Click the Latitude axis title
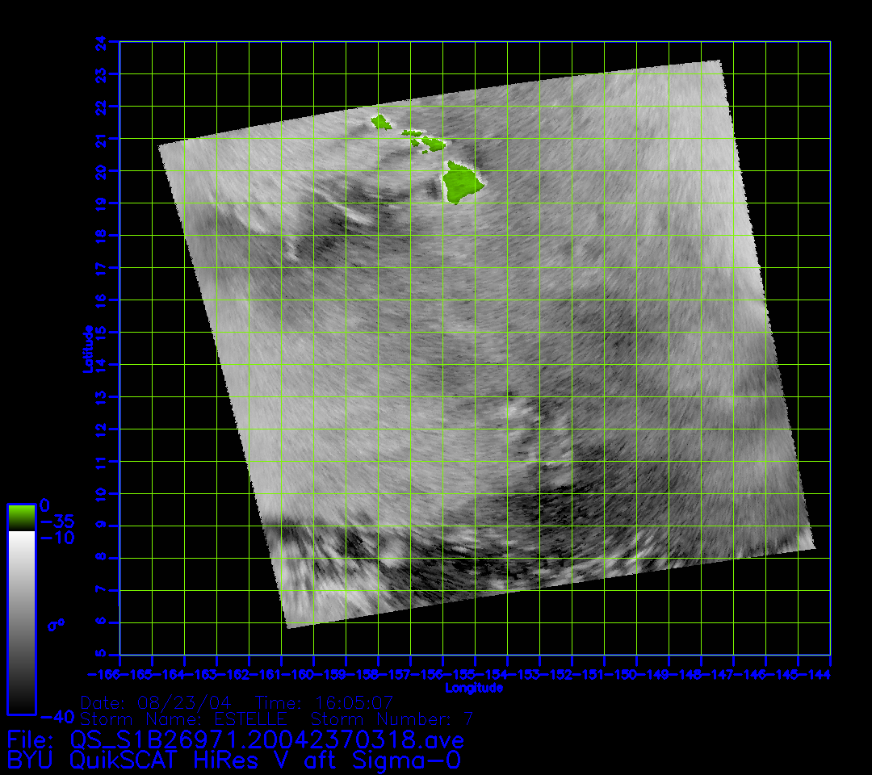 pyautogui.click(x=86, y=348)
